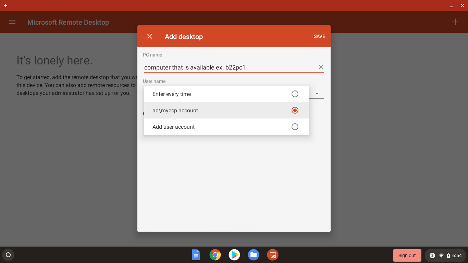Viewport: 468px width, 263px height.
Task: Expand the User name dropdown arrow
Action: click(317, 93)
